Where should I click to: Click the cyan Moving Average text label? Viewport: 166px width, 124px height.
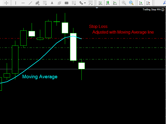(40, 76)
